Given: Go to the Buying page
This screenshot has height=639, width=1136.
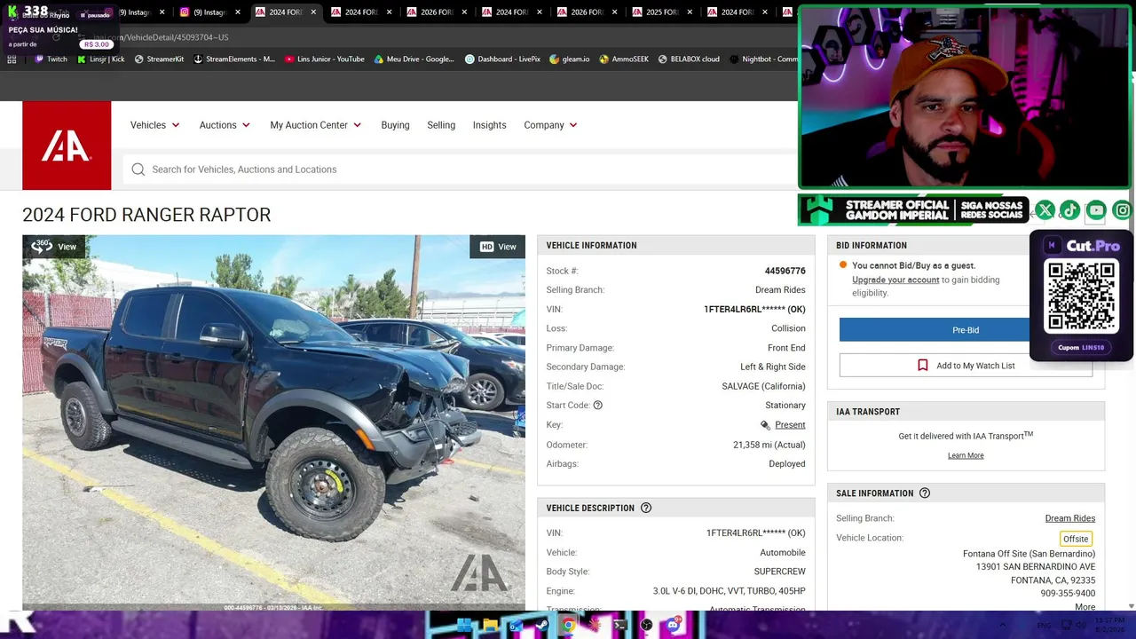Looking at the screenshot, I should click(395, 125).
